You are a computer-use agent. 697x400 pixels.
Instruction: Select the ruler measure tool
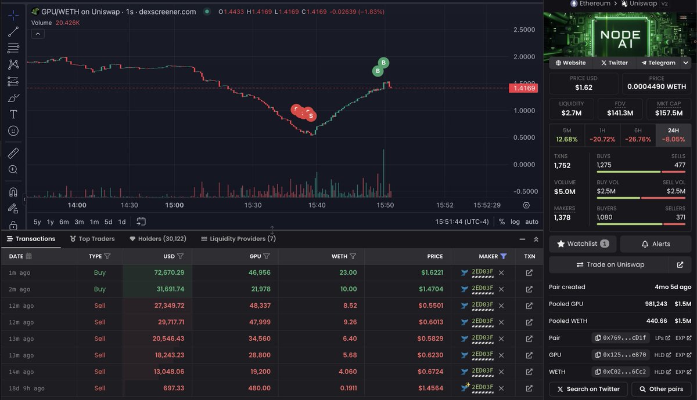(x=13, y=153)
